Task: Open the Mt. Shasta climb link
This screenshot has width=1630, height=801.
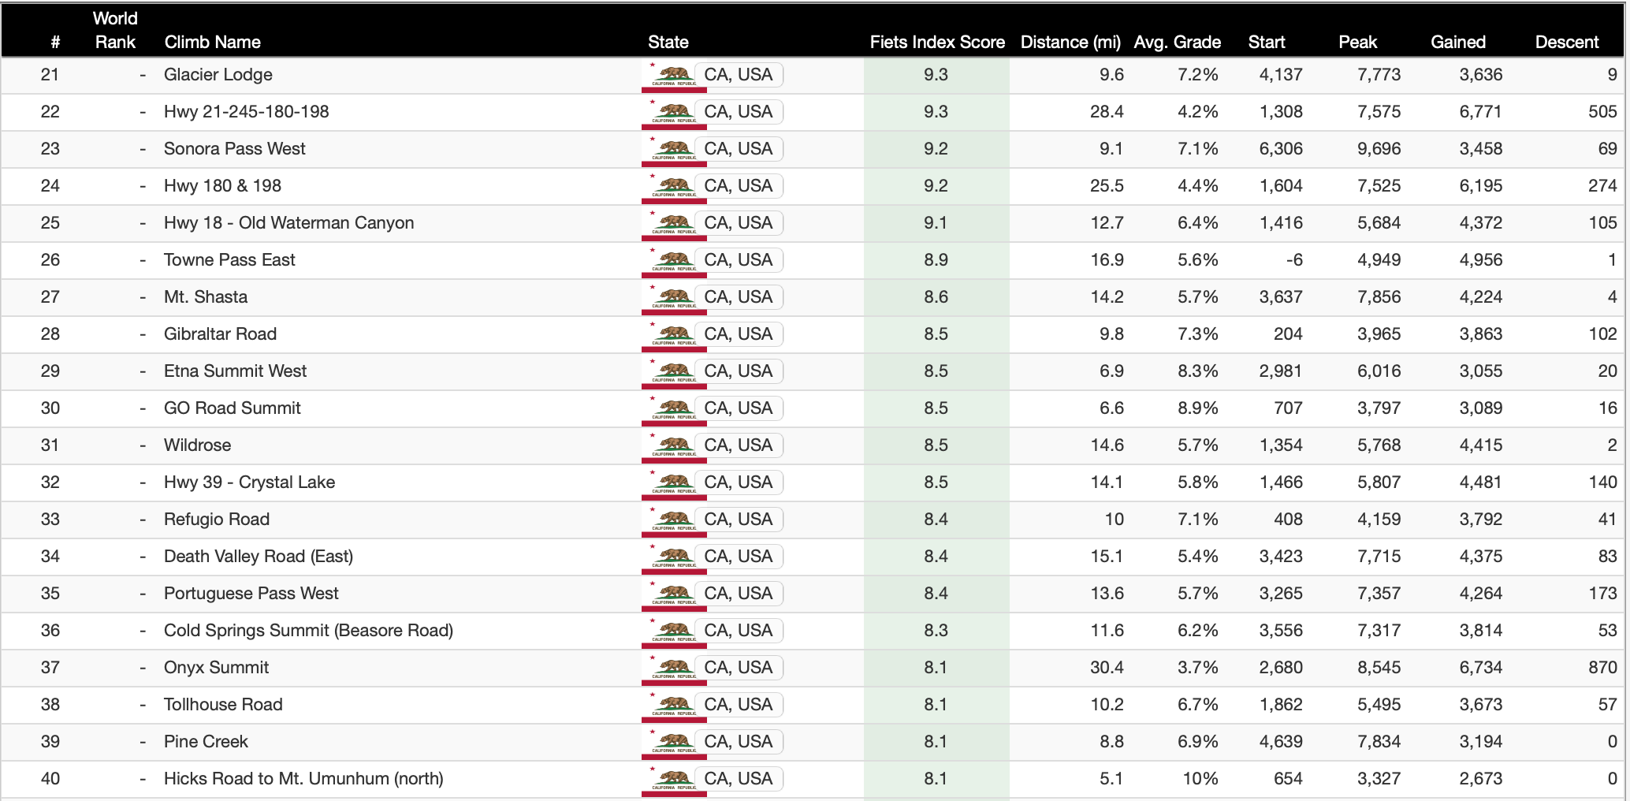Action: [x=206, y=297]
